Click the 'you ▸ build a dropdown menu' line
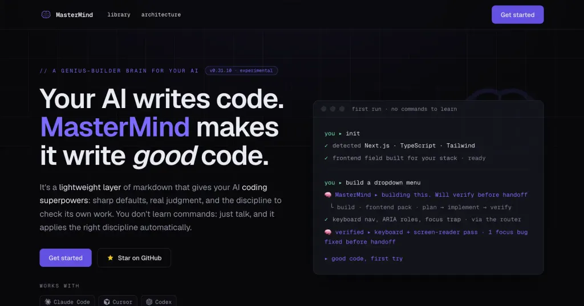584x306 pixels. coord(372,183)
